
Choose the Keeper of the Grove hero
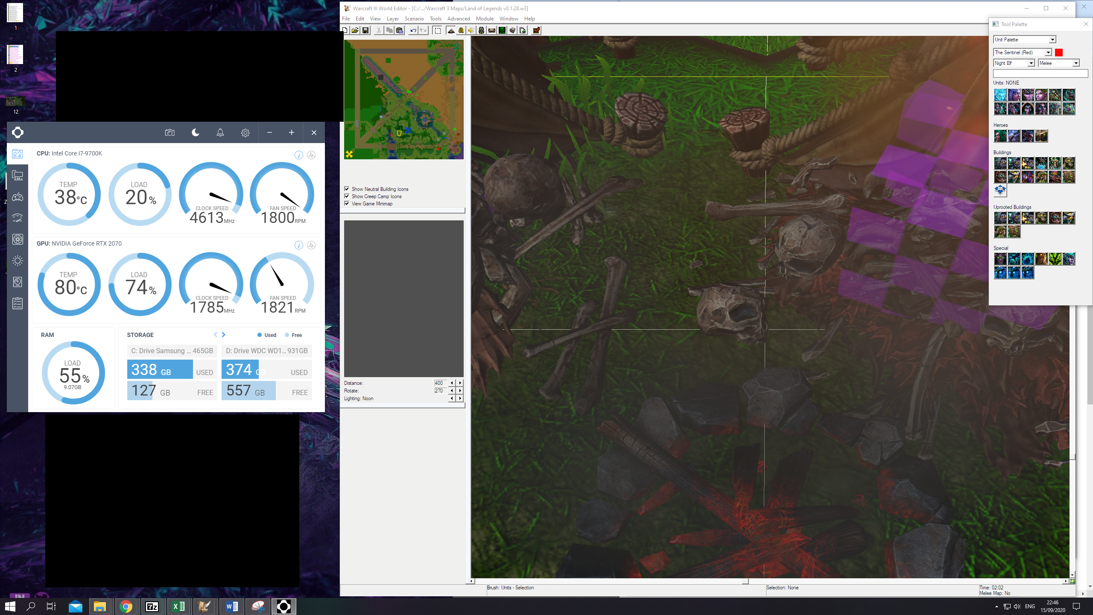pos(1000,136)
